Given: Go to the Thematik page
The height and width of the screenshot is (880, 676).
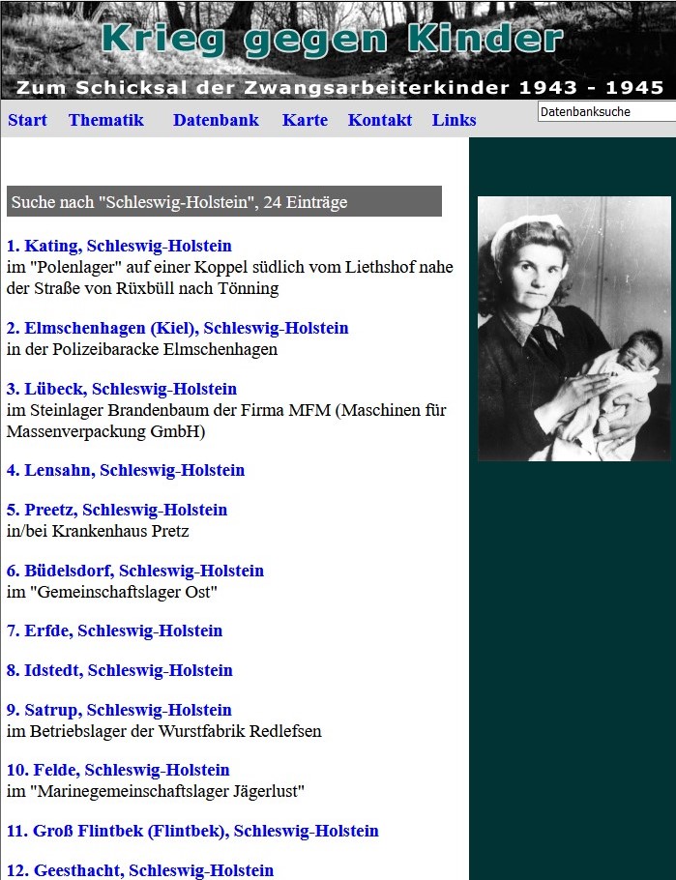Looking at the screenshot, I should (105, 120).
